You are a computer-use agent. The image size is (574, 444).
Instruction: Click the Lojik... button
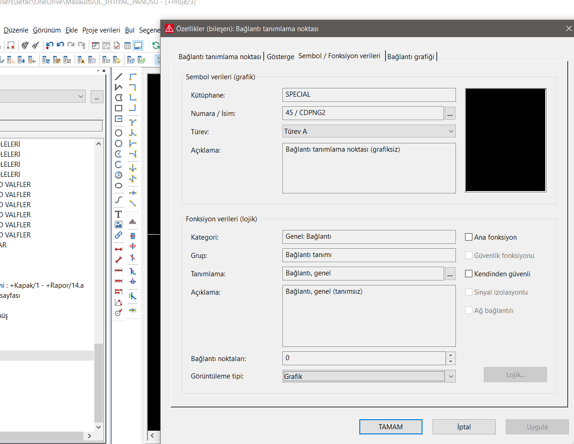[515, 375]
